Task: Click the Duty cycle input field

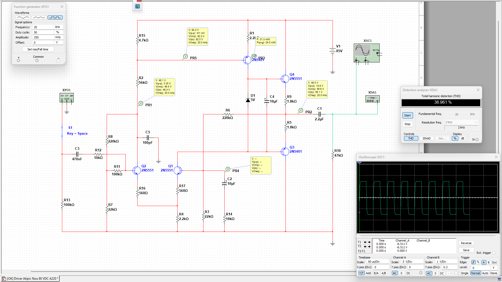Action: (x=43, y=32)
